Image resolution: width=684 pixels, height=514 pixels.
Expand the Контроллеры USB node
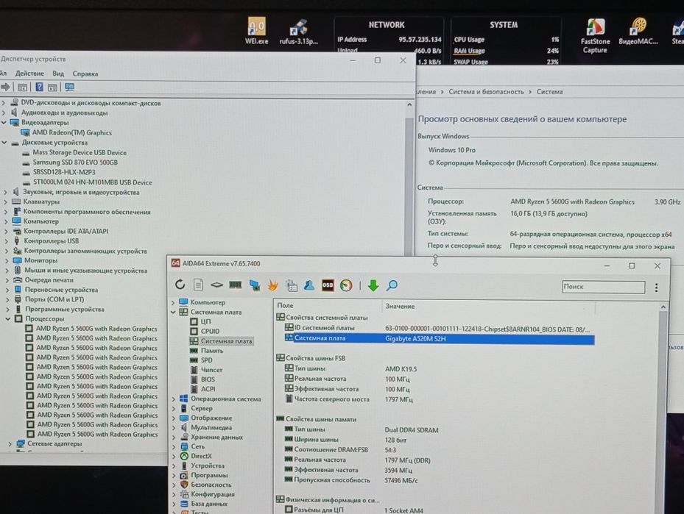[6, 241]
